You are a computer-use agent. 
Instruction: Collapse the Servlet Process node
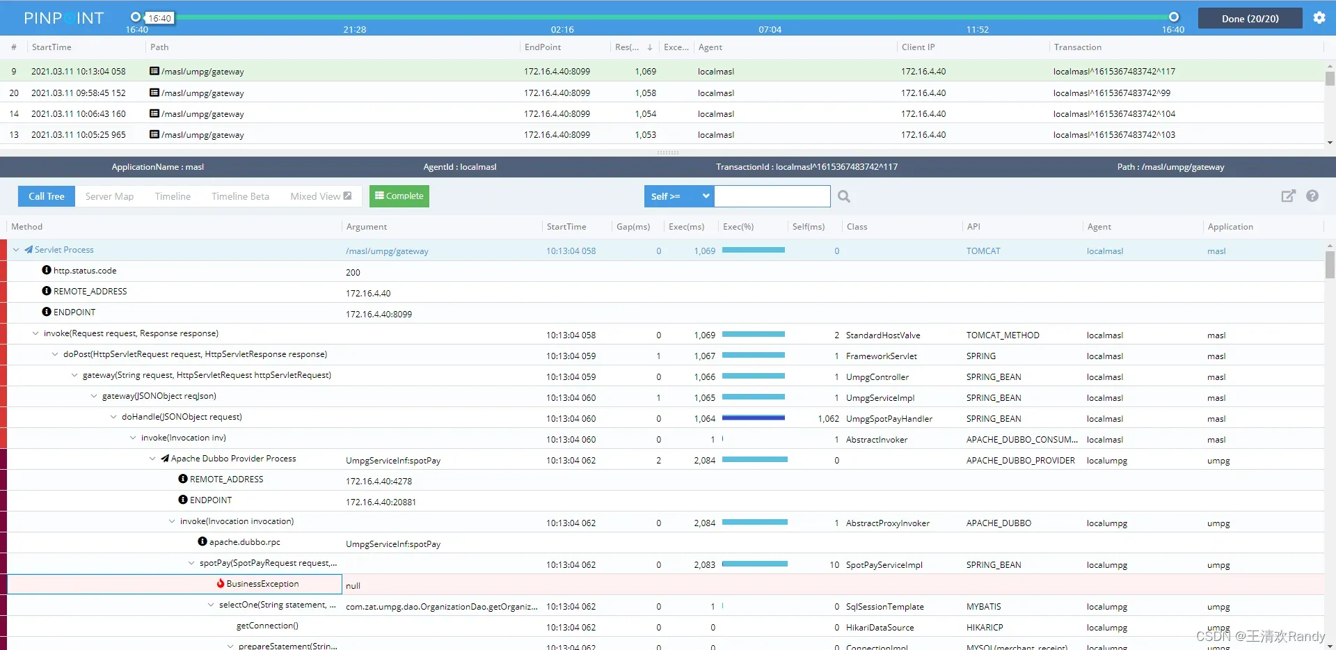pyautogui.click(x=16, y=250)
